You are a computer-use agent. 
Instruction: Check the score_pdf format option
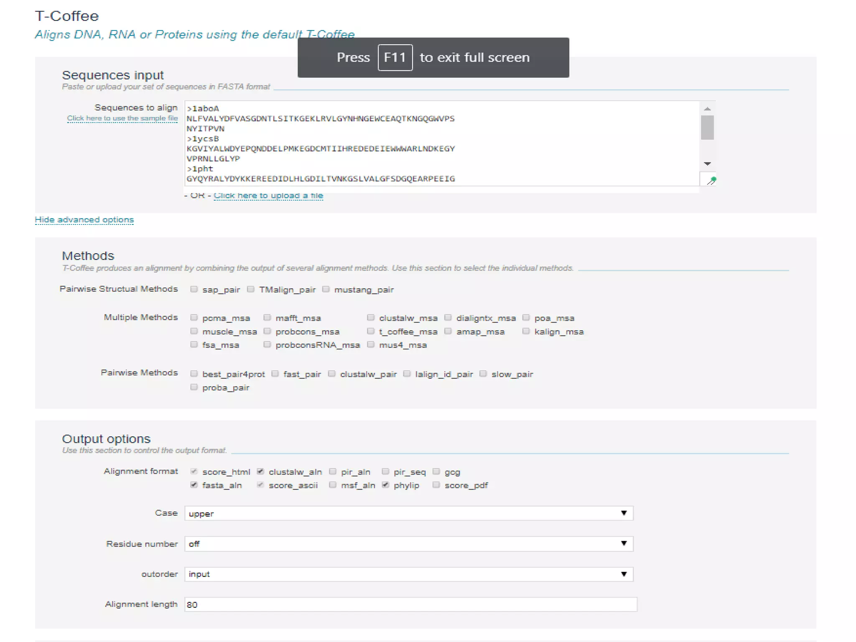tap(436, 485)
